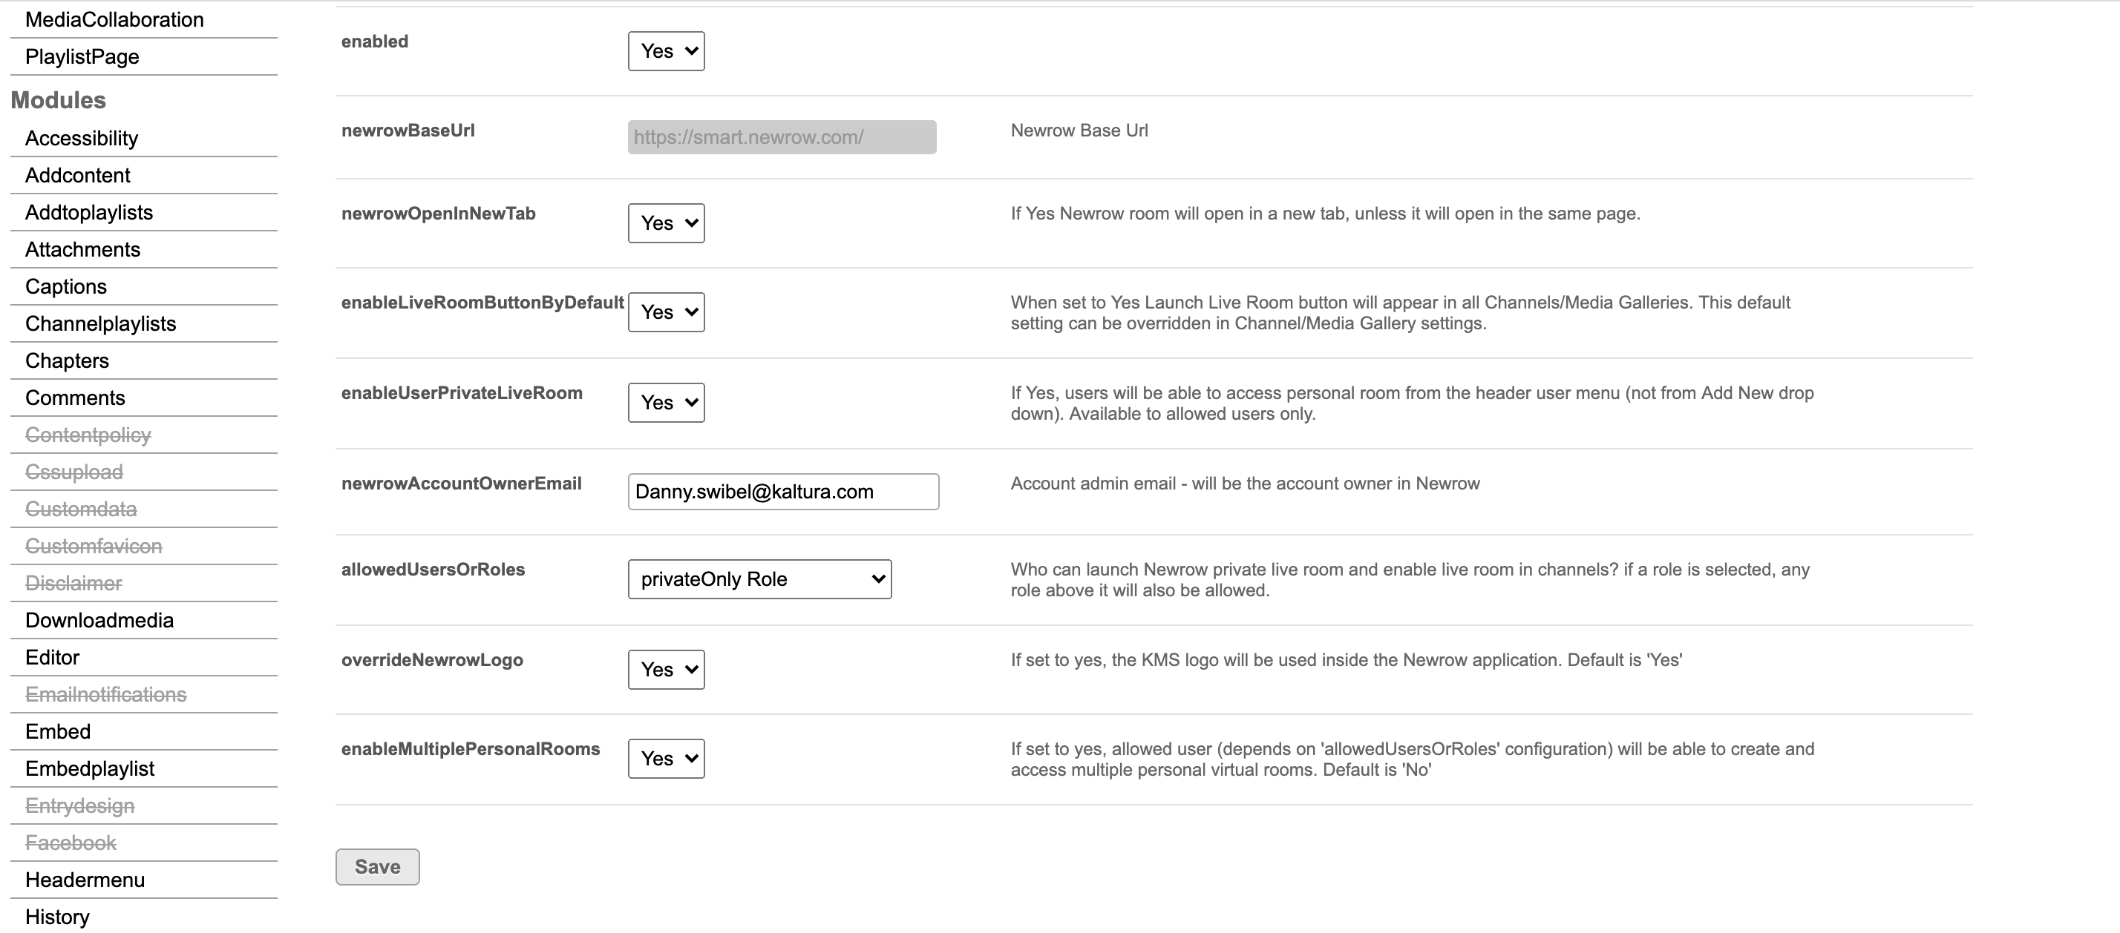This screenshot has width=2120, height=933.
Task: Click the disabled newrowBaseUrl field
Action: (781, 137)
